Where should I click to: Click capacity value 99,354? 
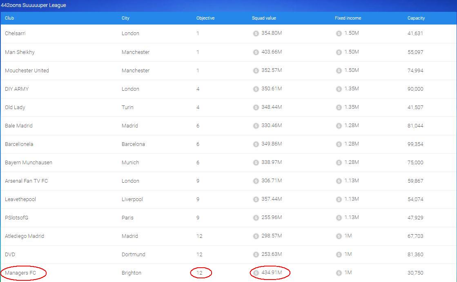pyautogui.click(x=415, y=144)
